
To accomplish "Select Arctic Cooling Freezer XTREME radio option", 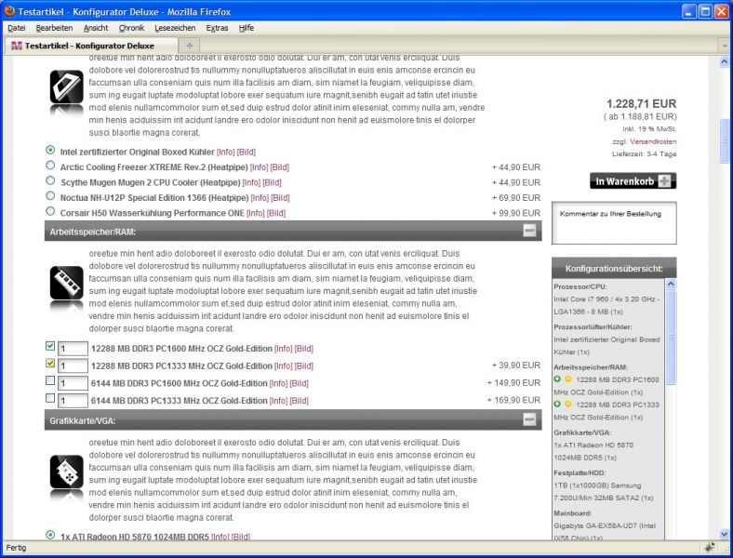I will tap(50, 165).
